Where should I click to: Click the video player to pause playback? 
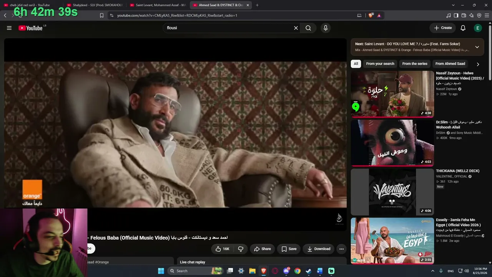[x=175, y=135]
